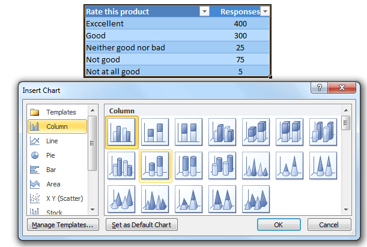Image resolution: width=367 pixels, height=247 pixels.
Task: Click the 75 responses cell
Action: (x=240, y=59)
